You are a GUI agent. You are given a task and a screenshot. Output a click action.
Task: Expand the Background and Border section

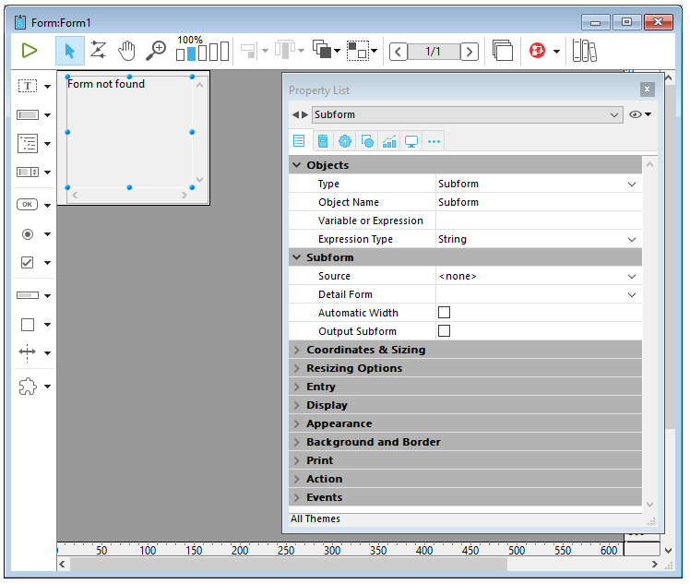pyautogui.click(x=373, y=442)
